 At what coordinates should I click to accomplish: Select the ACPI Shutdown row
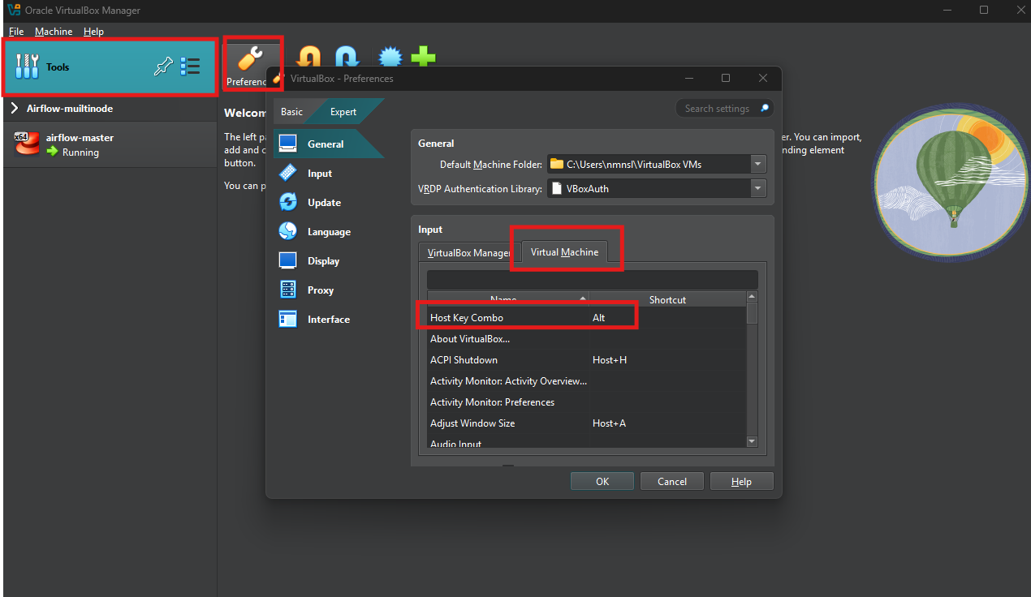pyautogui.click(x=586, y=359)
